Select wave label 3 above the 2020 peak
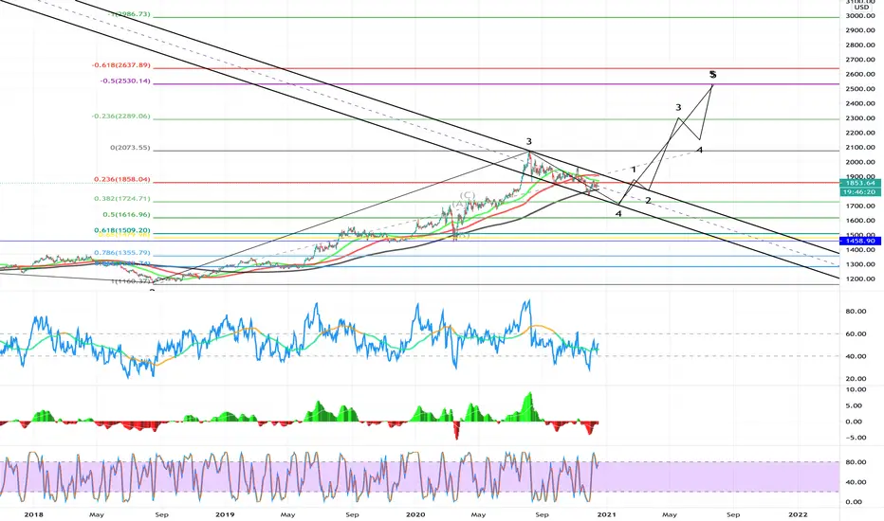This screenshot has height=521, width=884. 529,142
